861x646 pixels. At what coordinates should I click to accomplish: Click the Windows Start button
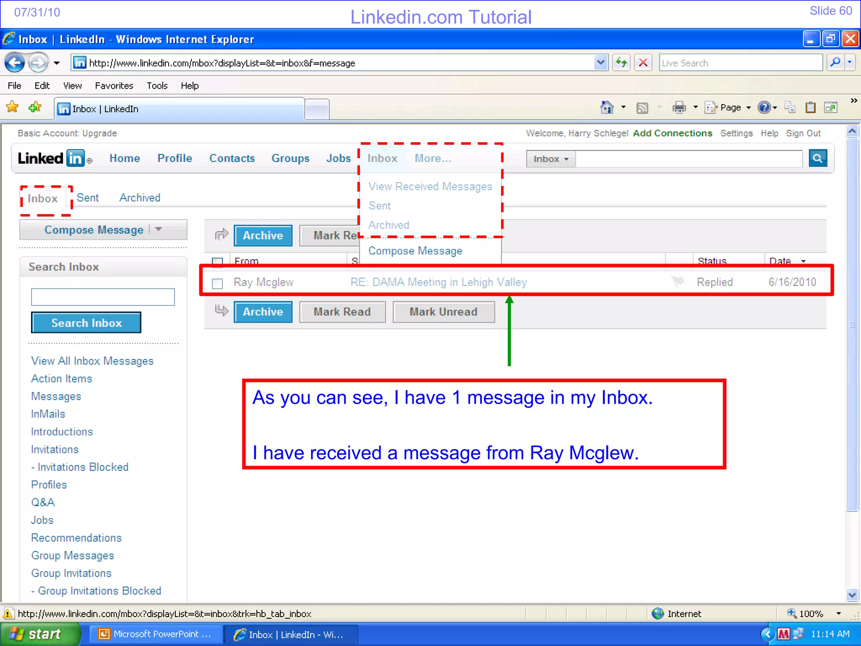pyautogui.click(x=40, y=634)
